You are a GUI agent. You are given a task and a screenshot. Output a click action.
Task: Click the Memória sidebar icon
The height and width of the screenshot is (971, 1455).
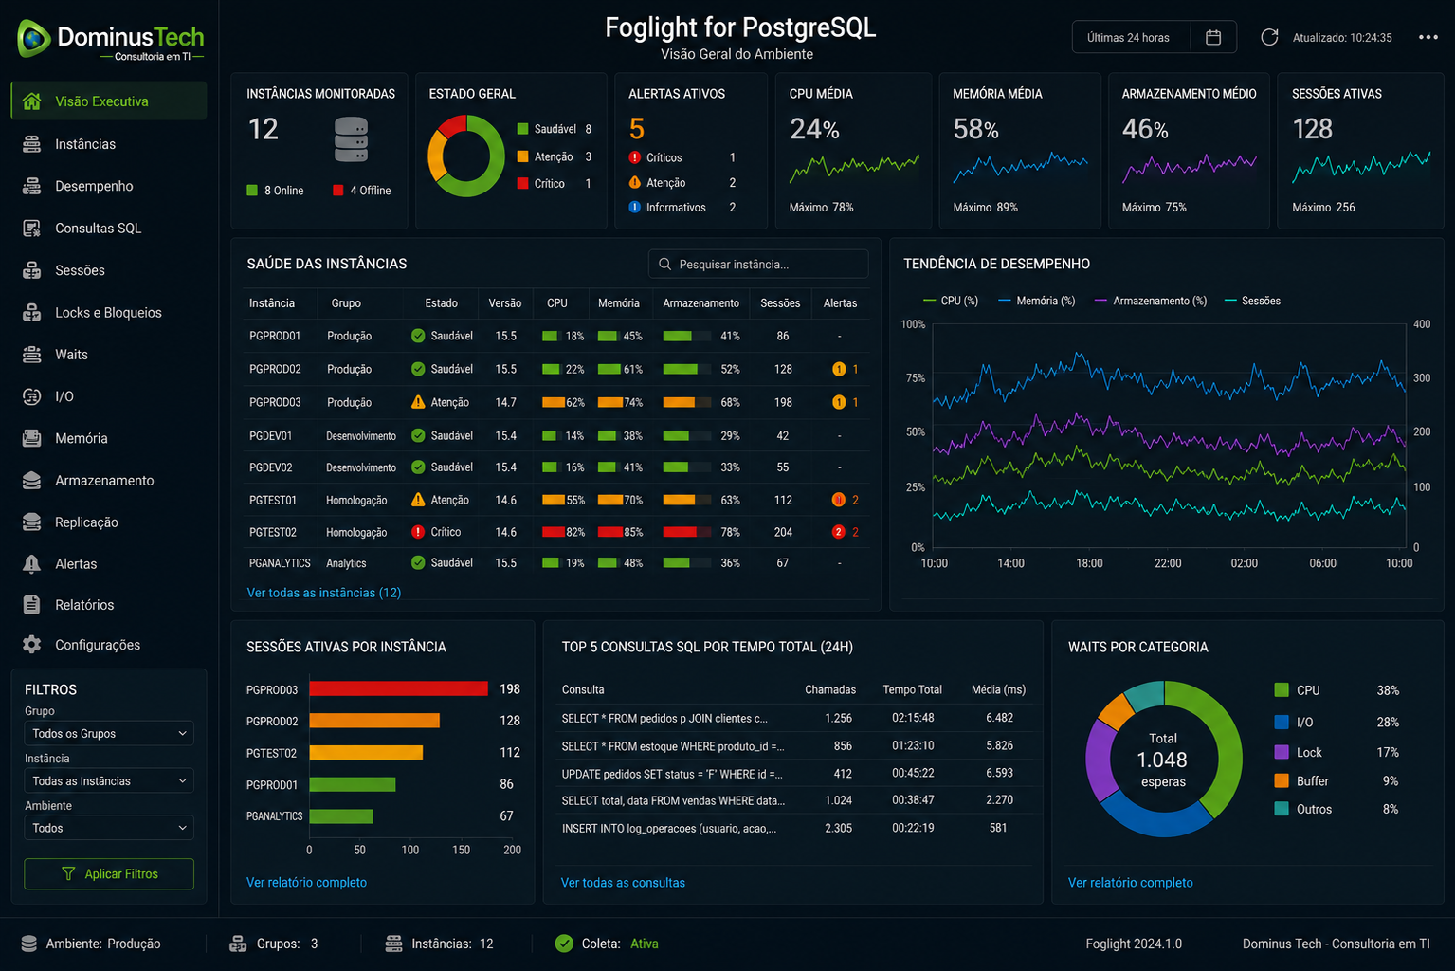tap(31, 438)
